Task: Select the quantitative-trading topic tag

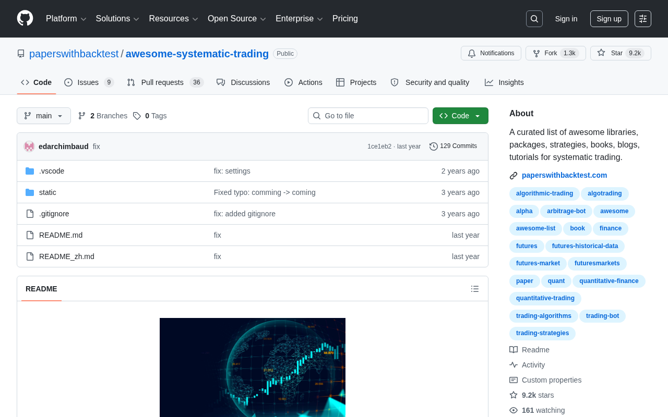Action: 545,298
